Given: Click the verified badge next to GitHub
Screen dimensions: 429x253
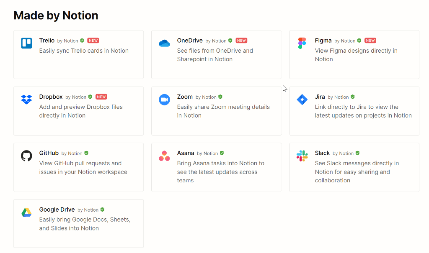Looking at the screenshot, I should (x=86, y=153).
